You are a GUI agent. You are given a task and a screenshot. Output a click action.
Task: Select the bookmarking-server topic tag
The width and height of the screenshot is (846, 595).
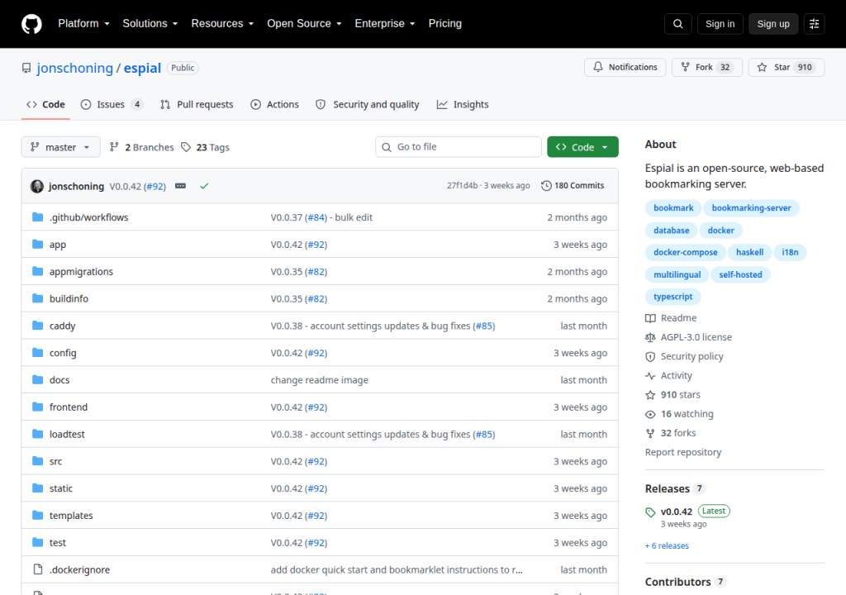pos(751,208)
